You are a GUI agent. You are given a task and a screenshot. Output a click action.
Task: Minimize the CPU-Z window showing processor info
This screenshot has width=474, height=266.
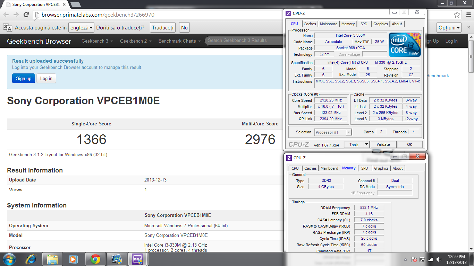[394, 12]
